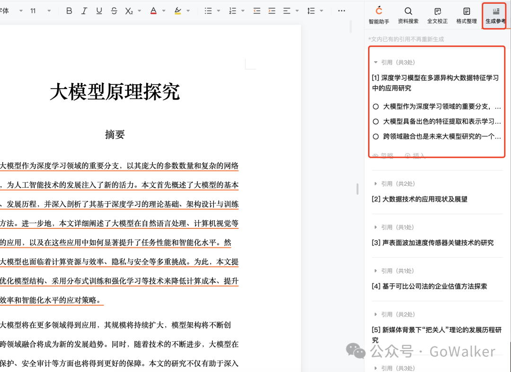511x372 pixels.
Task: Collapse the 引用（共3处） group for reference [1]
Action: [x=375, y=62]
